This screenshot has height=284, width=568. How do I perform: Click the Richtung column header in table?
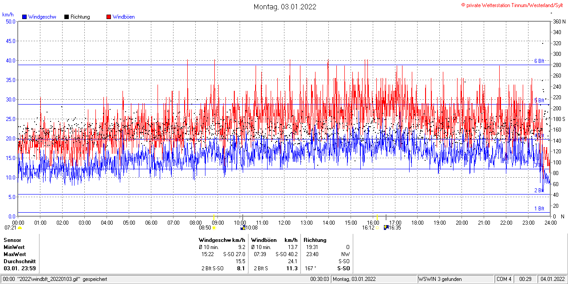point(315,240)
